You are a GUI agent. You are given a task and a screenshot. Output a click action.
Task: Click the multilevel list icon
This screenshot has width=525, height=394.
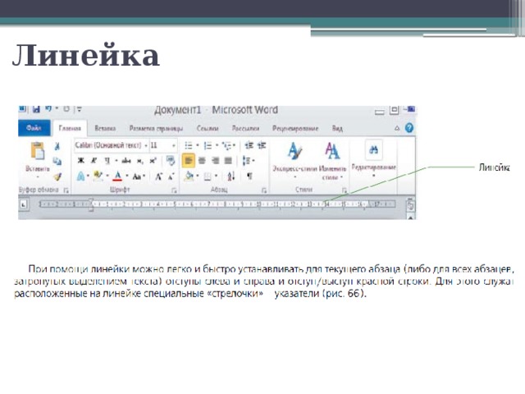click(227, 145)
